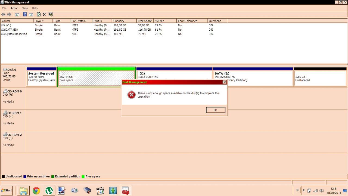348x196 pixels.
Task: Open the volume control in the system tray
Action: 322,190
